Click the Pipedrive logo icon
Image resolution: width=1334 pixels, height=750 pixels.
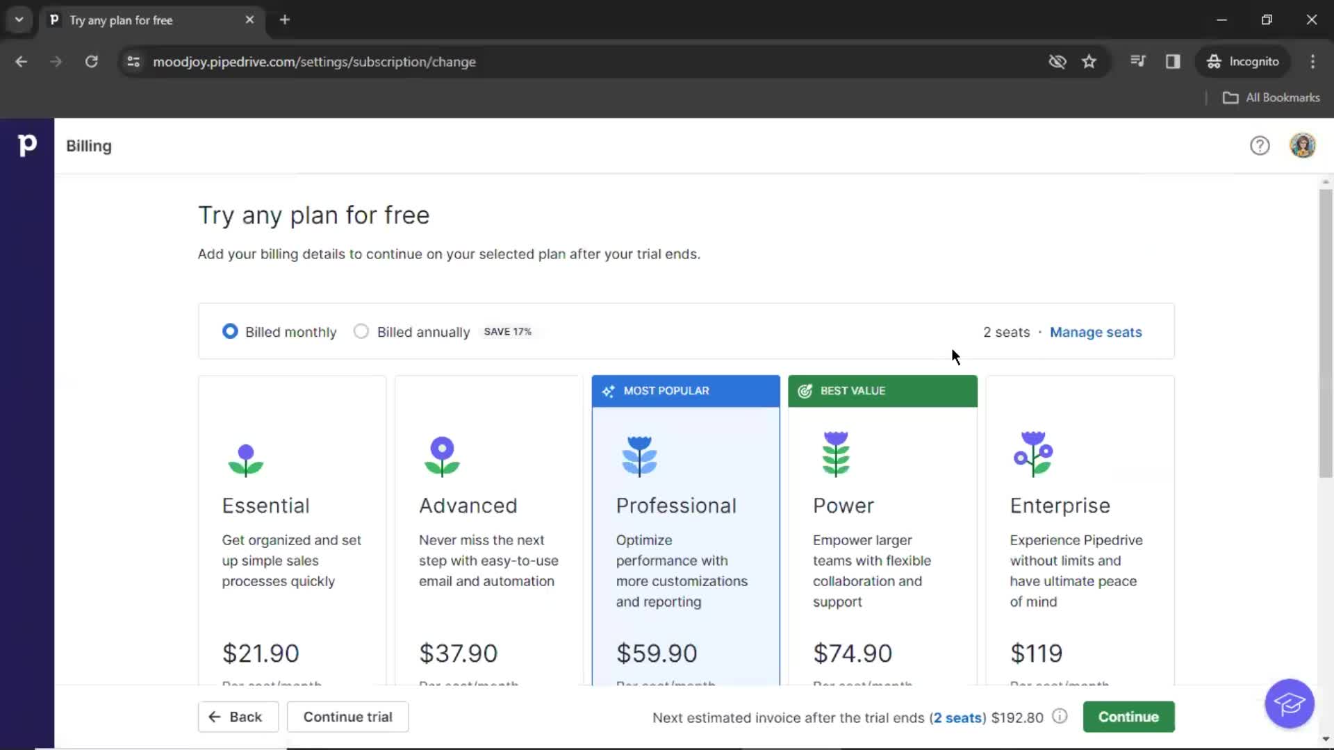tap(26, 144)
